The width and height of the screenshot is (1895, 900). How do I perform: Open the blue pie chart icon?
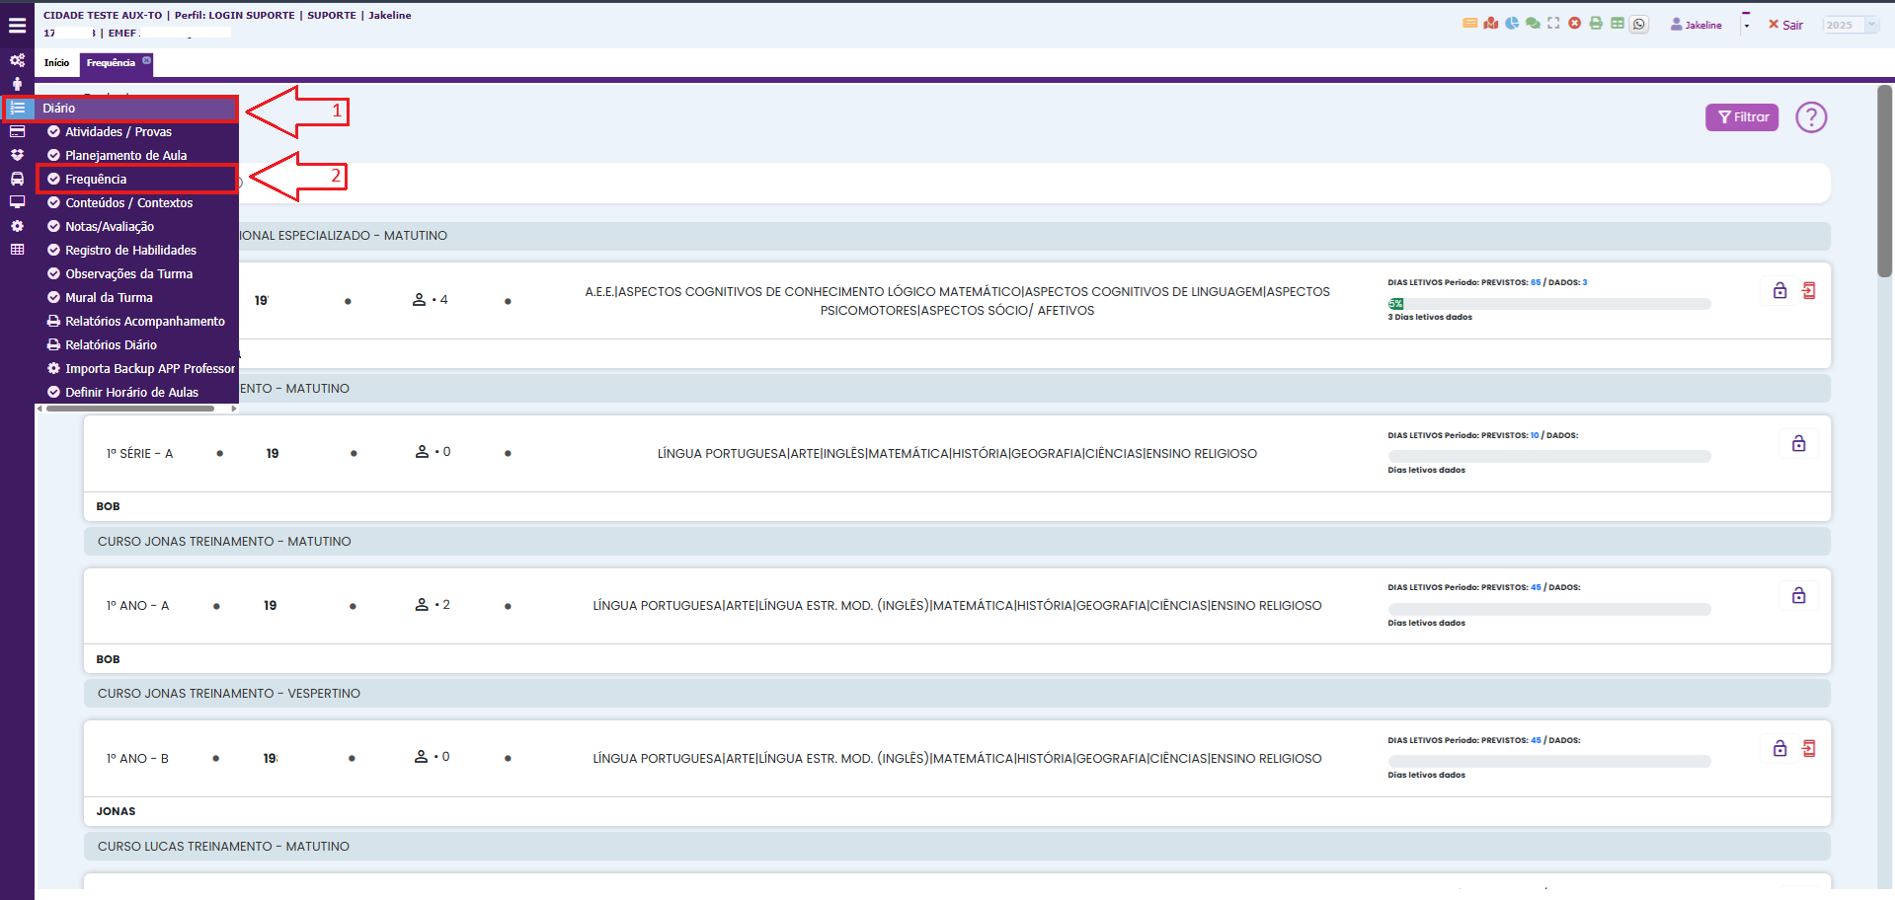[1512, 24]
